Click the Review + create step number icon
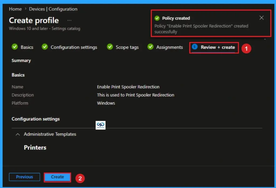The image size is (276, 188). (x=195, y=47)
